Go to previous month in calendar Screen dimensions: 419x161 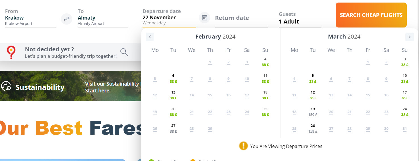tap(150, 37)
